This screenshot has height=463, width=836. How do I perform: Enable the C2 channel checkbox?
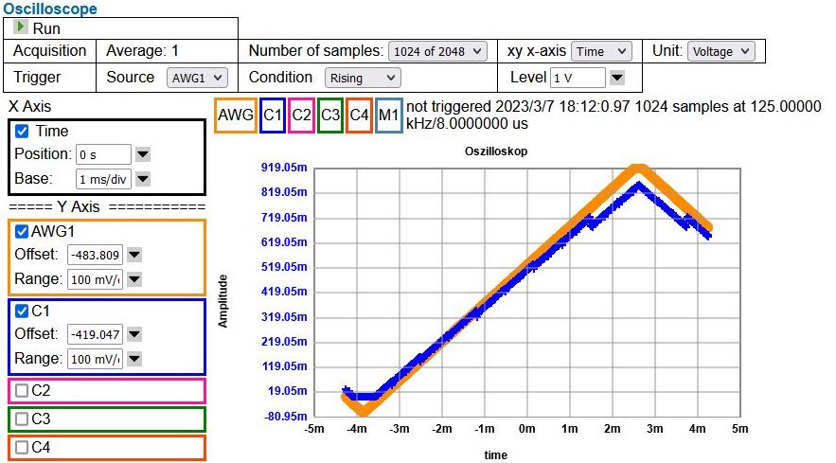pyautogui.click(x=22, y=390)
